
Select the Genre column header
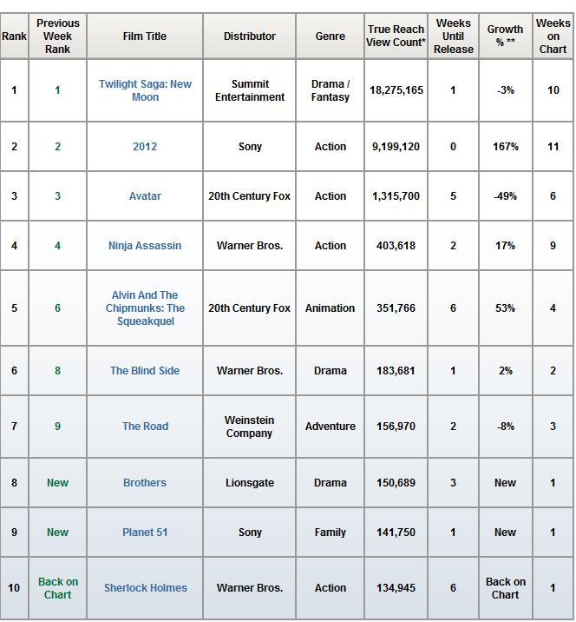click(330, 36)
